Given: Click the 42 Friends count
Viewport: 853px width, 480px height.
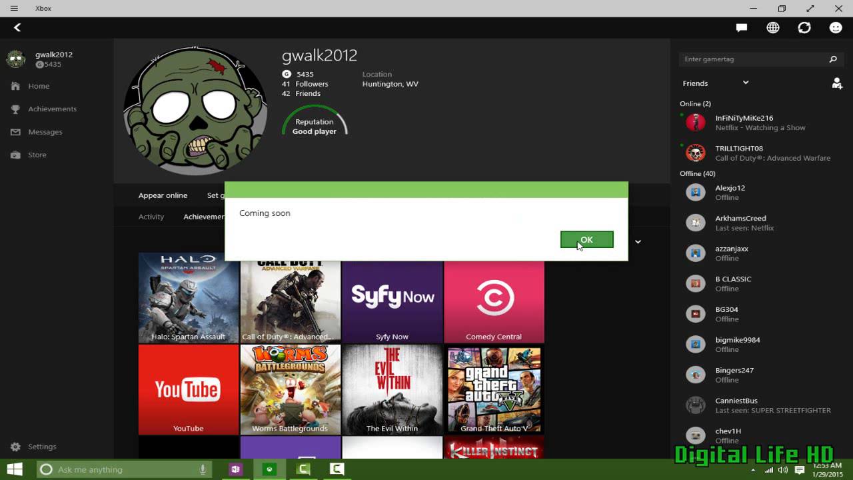Looking at the screenshot, I should [301, 93].
